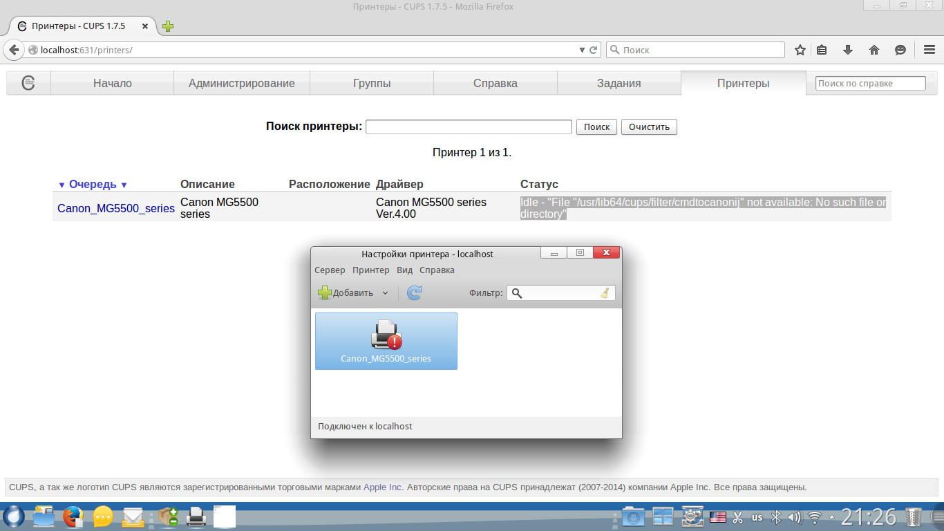Select the Canon_MG5500_series printer icon

(386, 341)
